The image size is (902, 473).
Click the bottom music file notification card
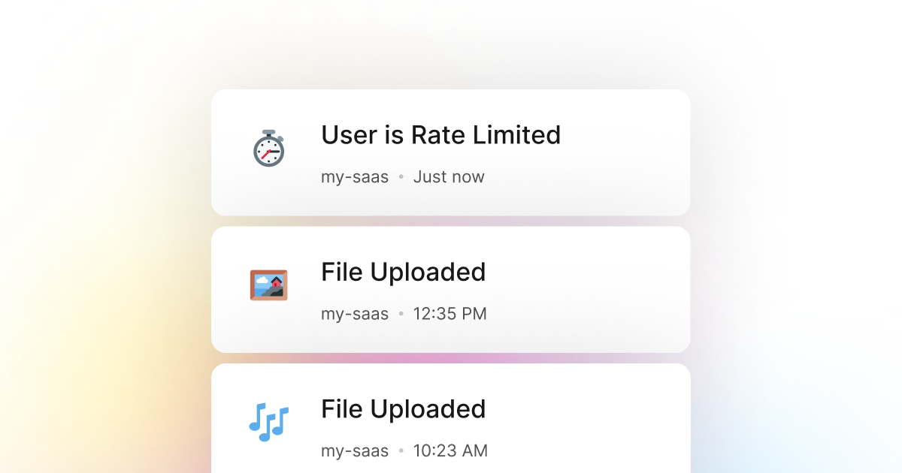[x=451, y=420]
